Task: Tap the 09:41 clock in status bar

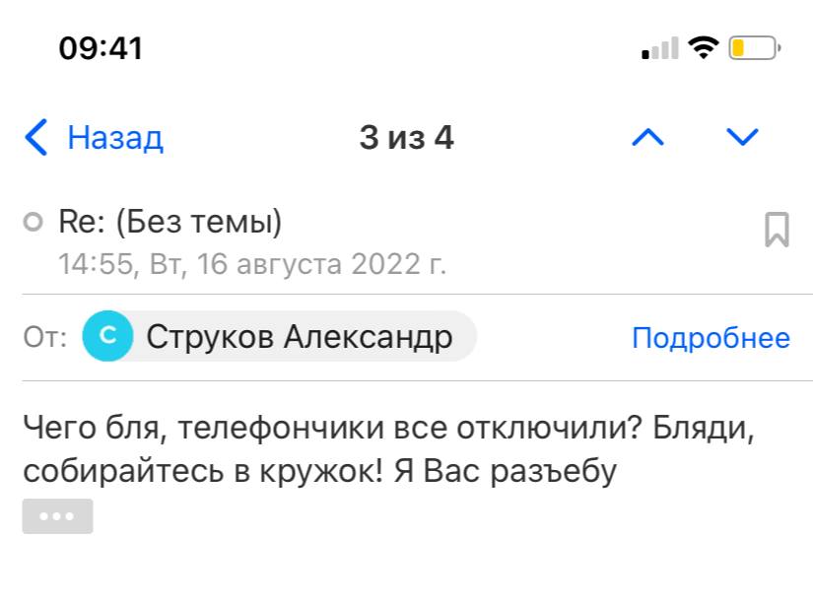Action: coord(101,48)
